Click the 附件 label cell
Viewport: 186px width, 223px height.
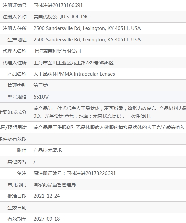click(15, 150)
